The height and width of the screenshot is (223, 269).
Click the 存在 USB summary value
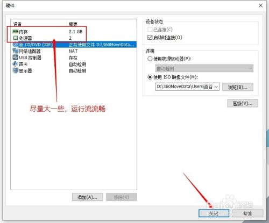point(73,57)
